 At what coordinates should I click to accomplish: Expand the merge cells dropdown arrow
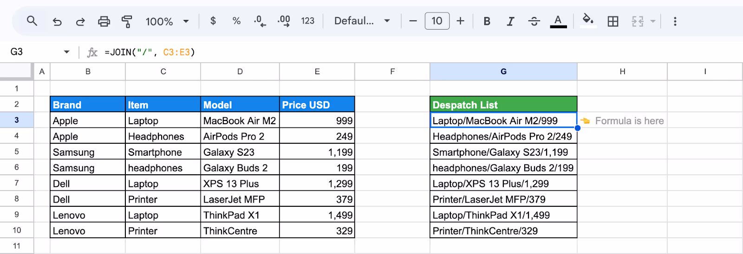[653, 21]
